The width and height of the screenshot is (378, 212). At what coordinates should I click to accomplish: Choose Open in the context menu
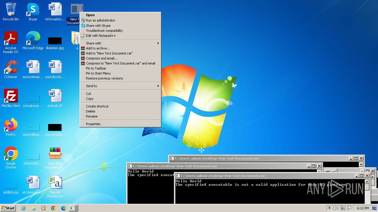120,15
